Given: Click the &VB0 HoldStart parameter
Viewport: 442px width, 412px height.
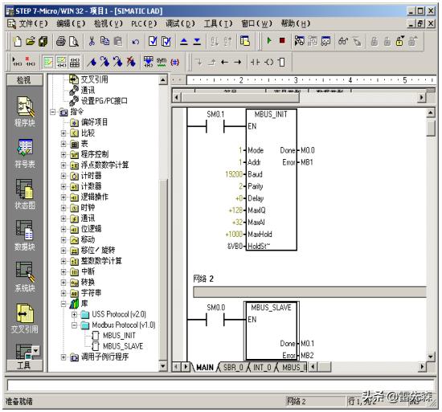Looking at the screenshot, I should [235, 247].
